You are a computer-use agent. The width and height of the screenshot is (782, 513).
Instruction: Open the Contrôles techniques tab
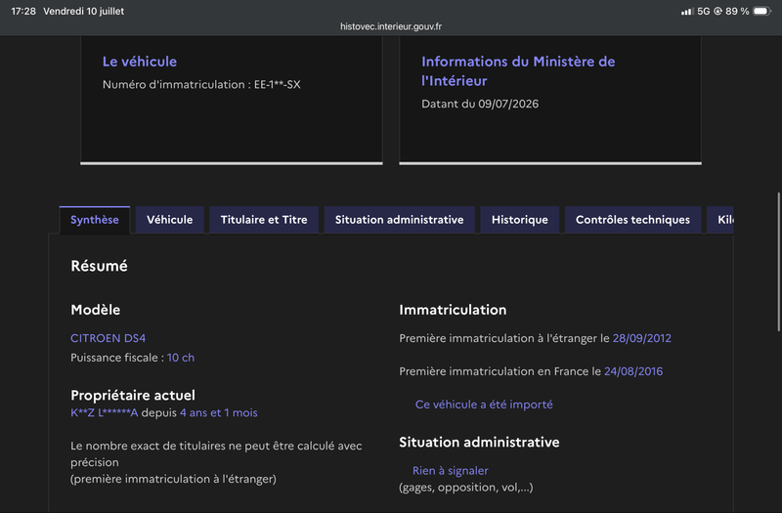[632, 220]
